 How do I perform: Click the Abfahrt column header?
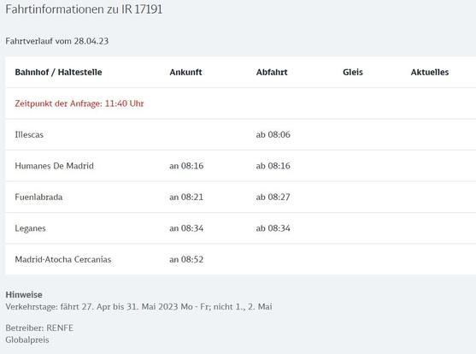pyautogui.click(x=272, y=73)
